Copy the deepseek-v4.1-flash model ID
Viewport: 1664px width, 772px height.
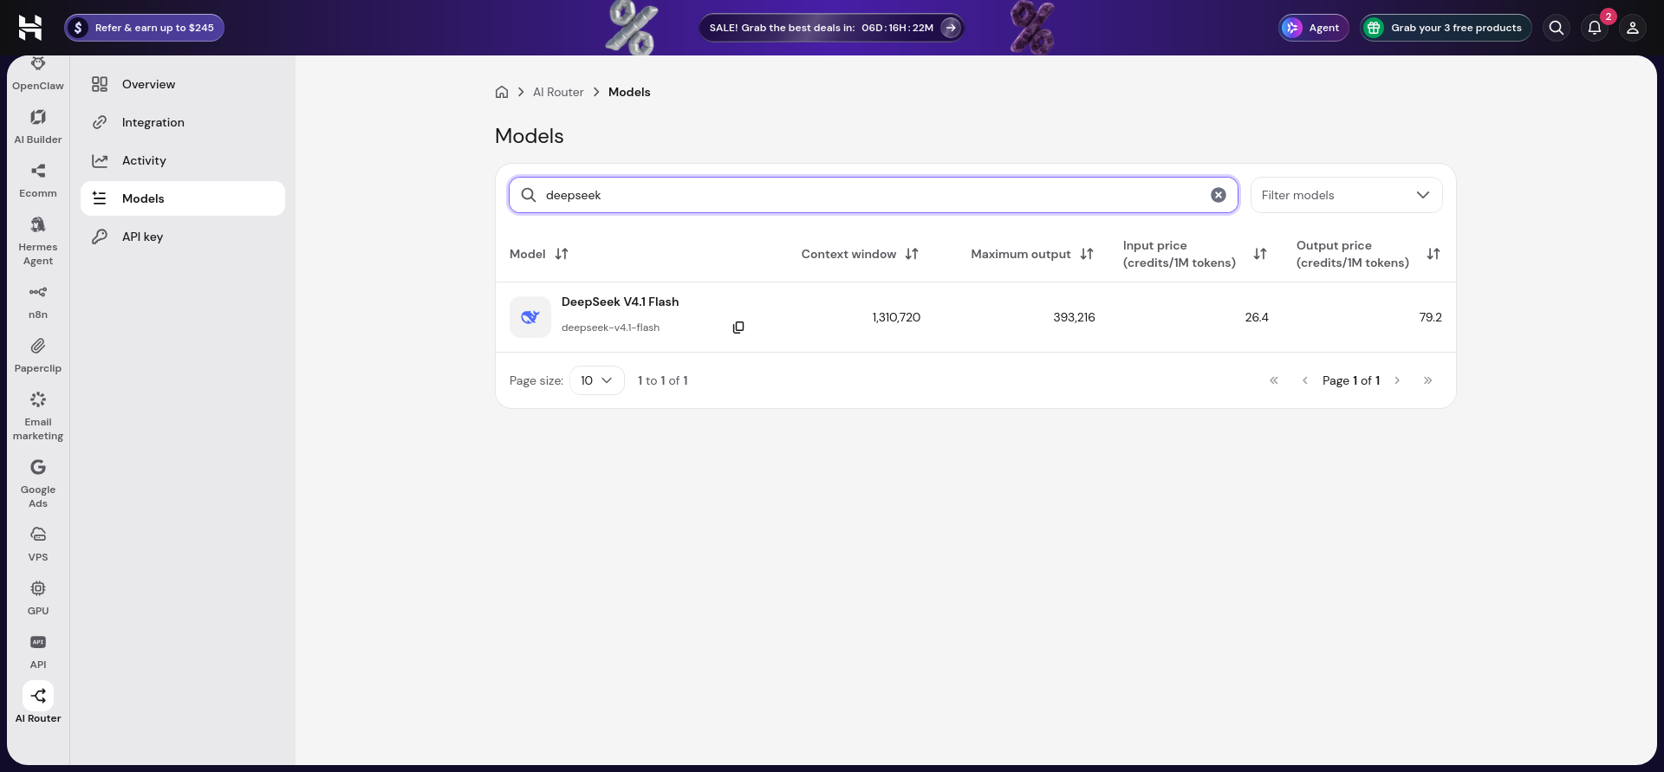pyautogui.click(x=738, y=328)
